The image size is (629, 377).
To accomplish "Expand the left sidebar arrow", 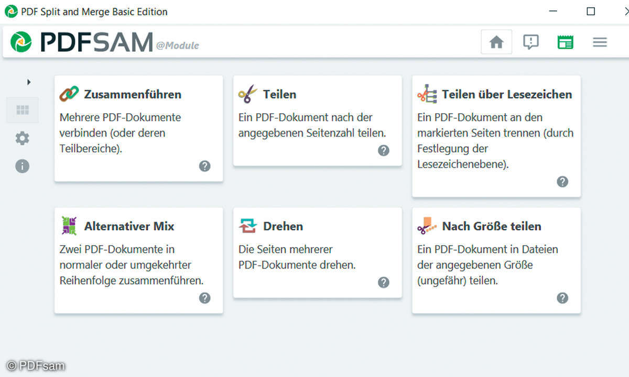I will [29, 82].
